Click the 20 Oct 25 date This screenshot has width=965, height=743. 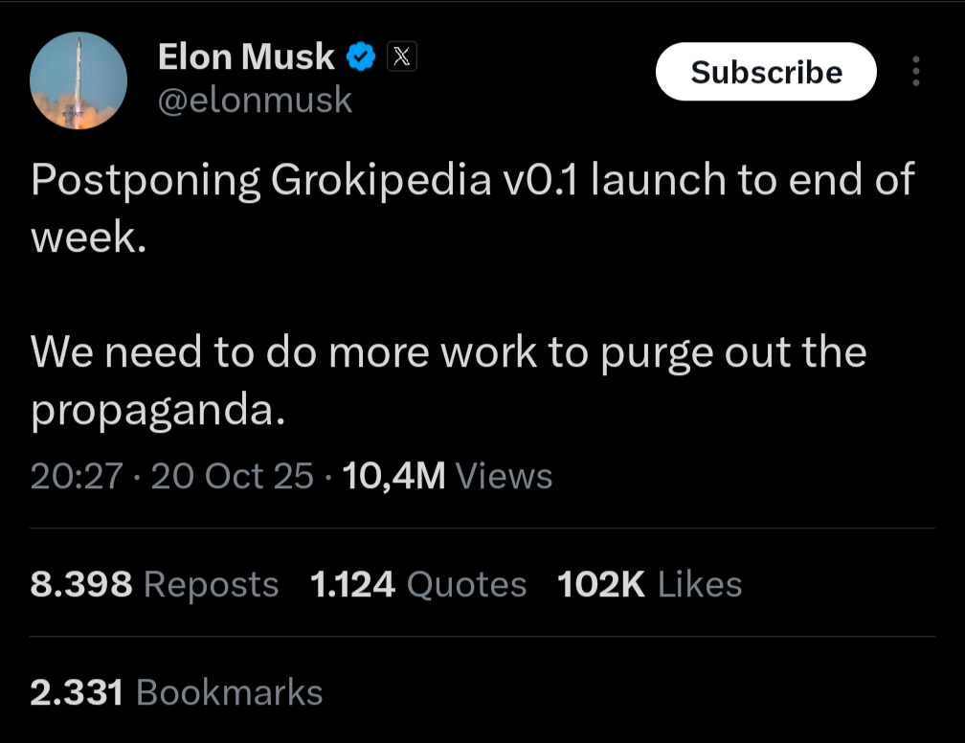point(232,476)
